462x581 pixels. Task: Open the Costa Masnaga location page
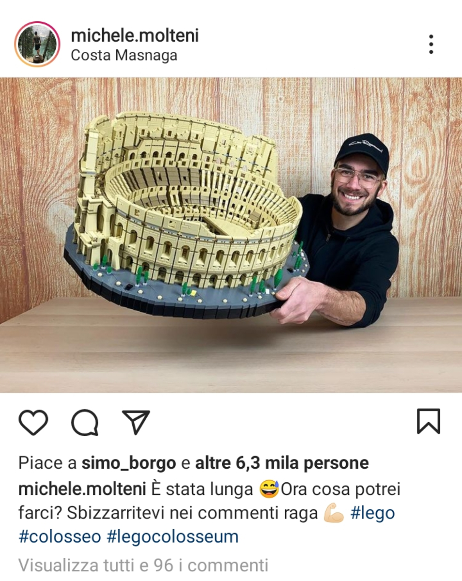click(124, 55)
